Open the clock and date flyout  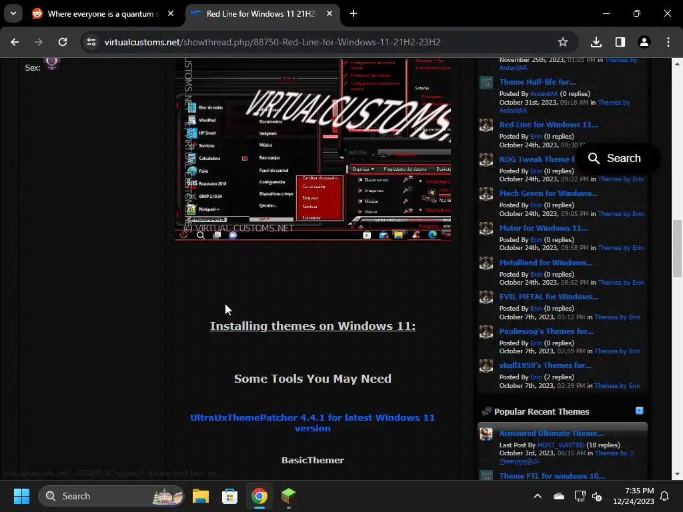click(x=634, y=496)
